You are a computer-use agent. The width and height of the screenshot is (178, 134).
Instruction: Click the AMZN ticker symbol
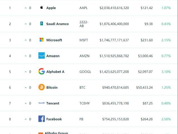point(85,56)
